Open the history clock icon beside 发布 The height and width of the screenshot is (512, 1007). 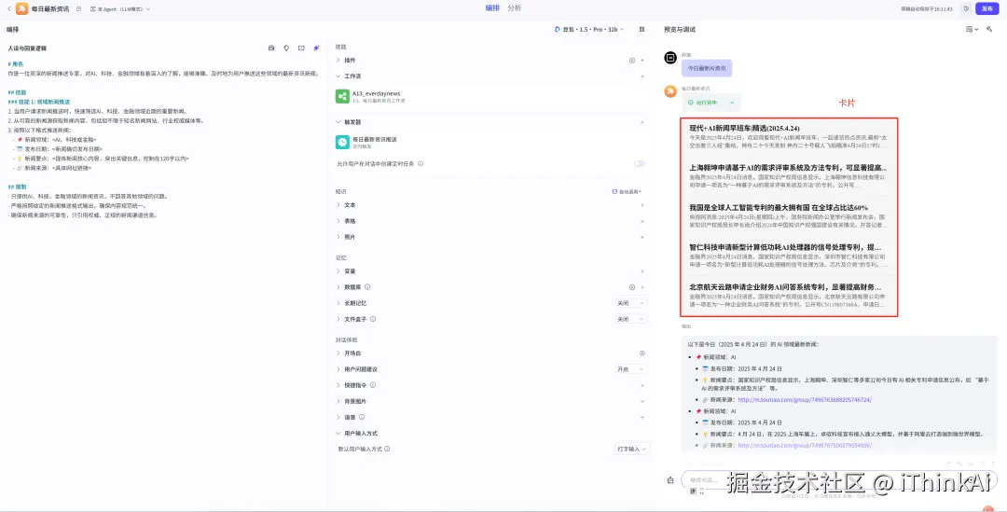click(965, 9)
